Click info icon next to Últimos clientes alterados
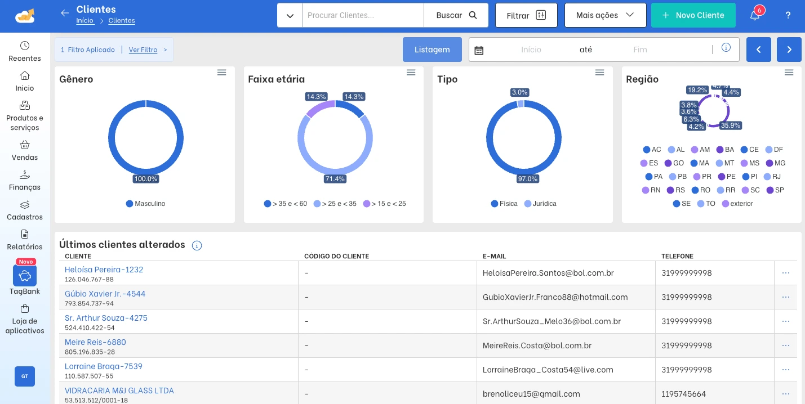Image resolution: width=805 pixels, height=404 pixels. click(x=197, y=245)
